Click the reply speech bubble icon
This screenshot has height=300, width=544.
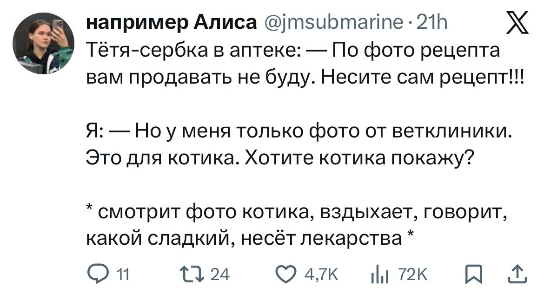pos(96,275)
